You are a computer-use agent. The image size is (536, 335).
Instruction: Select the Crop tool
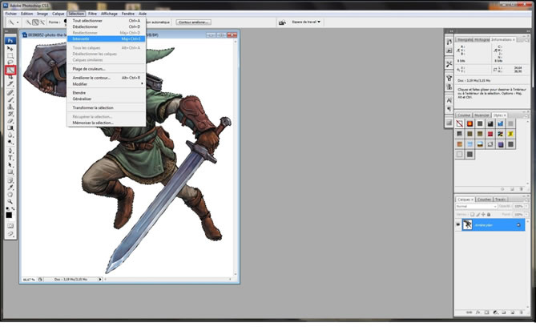(x=10, y=77)
